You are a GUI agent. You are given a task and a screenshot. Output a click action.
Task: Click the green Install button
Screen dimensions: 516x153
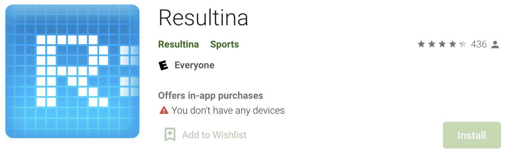(x=472, y=135)
